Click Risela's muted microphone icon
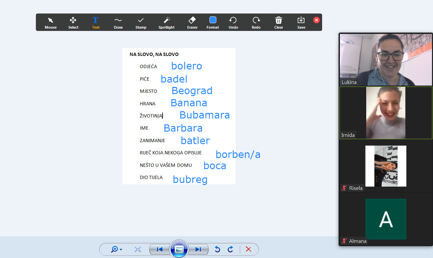The height and width of the screenshot is (258, 433). (344, 188)
